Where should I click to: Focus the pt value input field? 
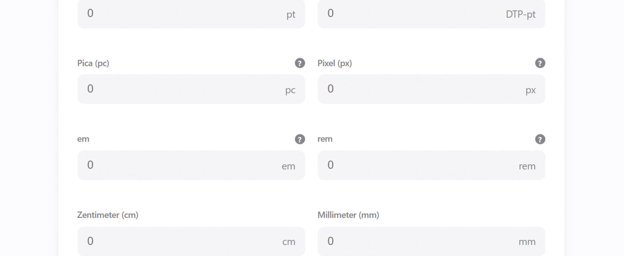point(180,14)
